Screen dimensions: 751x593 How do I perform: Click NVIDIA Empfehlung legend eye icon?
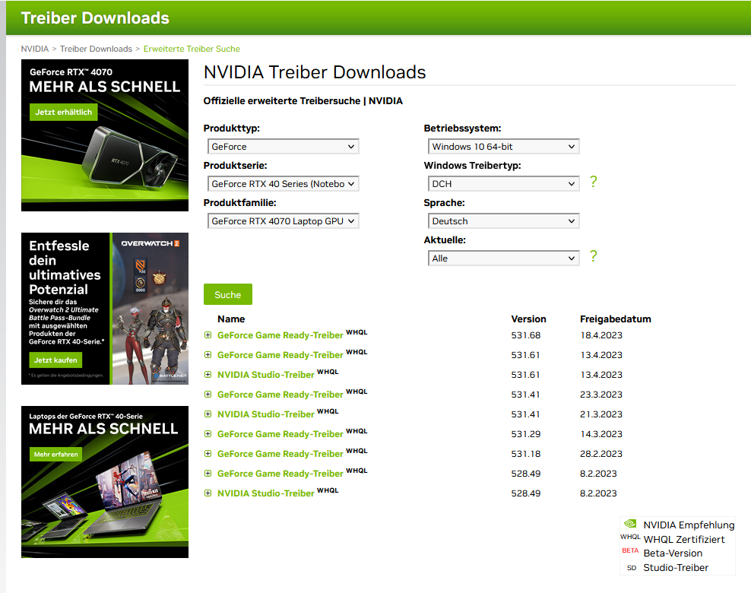tap(630, 524)
